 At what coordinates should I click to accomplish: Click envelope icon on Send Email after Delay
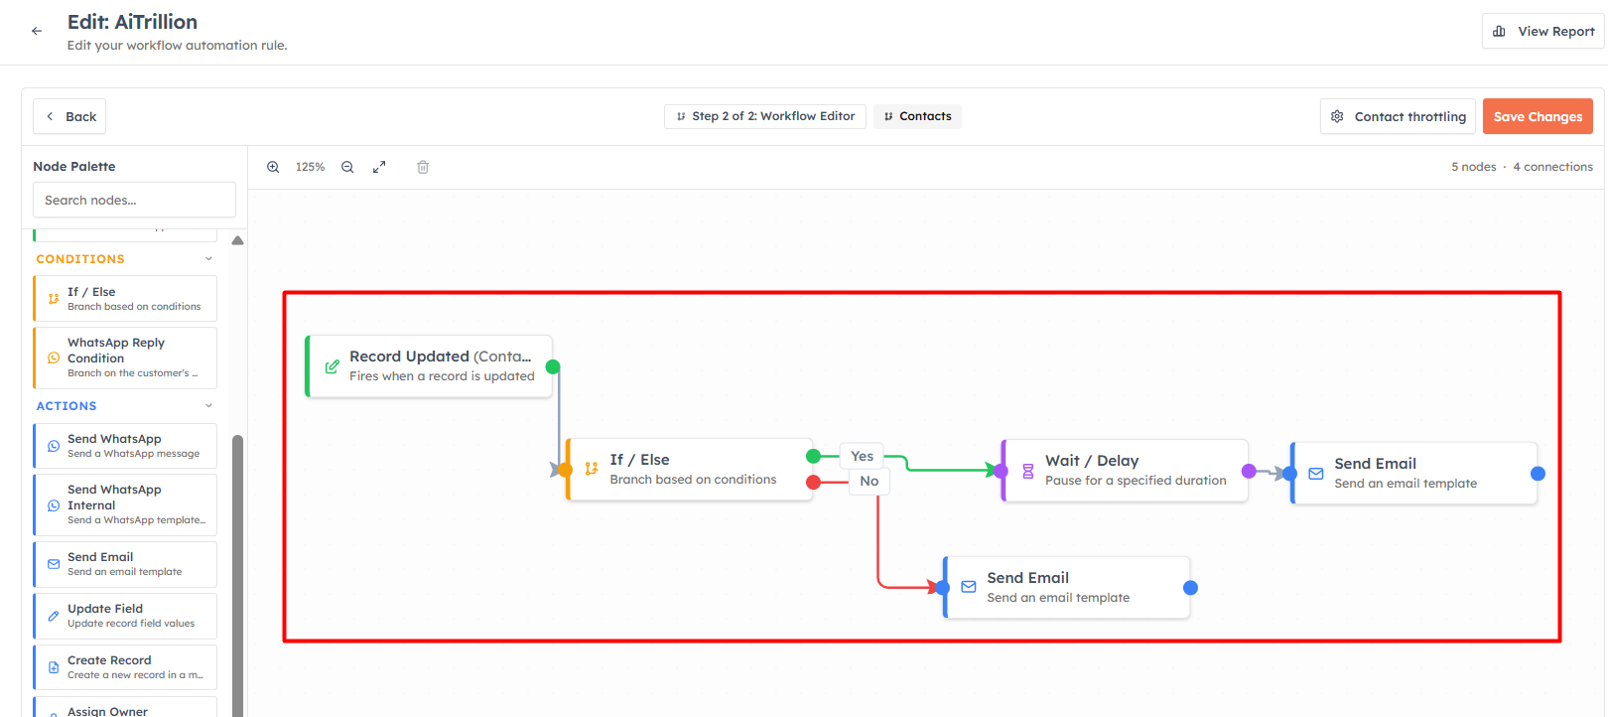(1316, 474)
